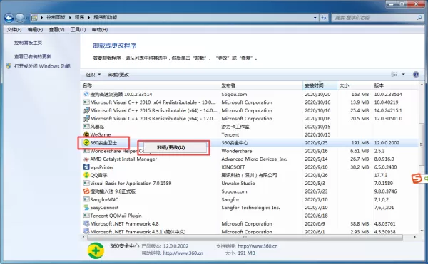Click the Windows features shield icon
This screenshot has height=264, width=428.
tap(9, 66)
